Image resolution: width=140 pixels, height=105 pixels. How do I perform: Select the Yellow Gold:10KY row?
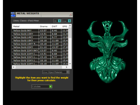point(40,34)
